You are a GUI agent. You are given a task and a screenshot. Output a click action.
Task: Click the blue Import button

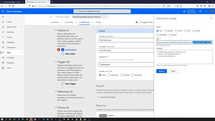click(x=162, y=71)
